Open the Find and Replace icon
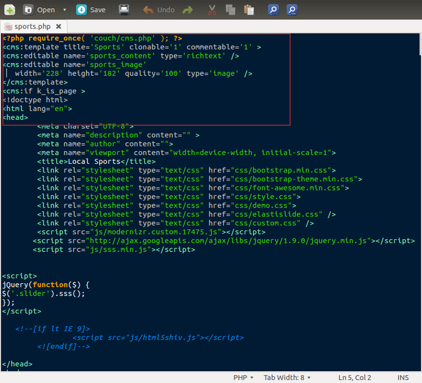 pos(292,10)
